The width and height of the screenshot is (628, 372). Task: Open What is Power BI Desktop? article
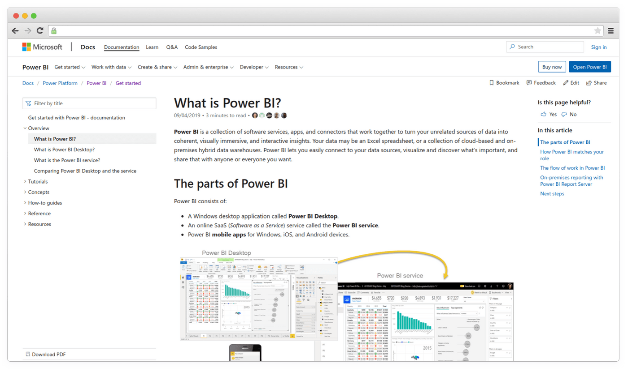[x=65, y=150]
